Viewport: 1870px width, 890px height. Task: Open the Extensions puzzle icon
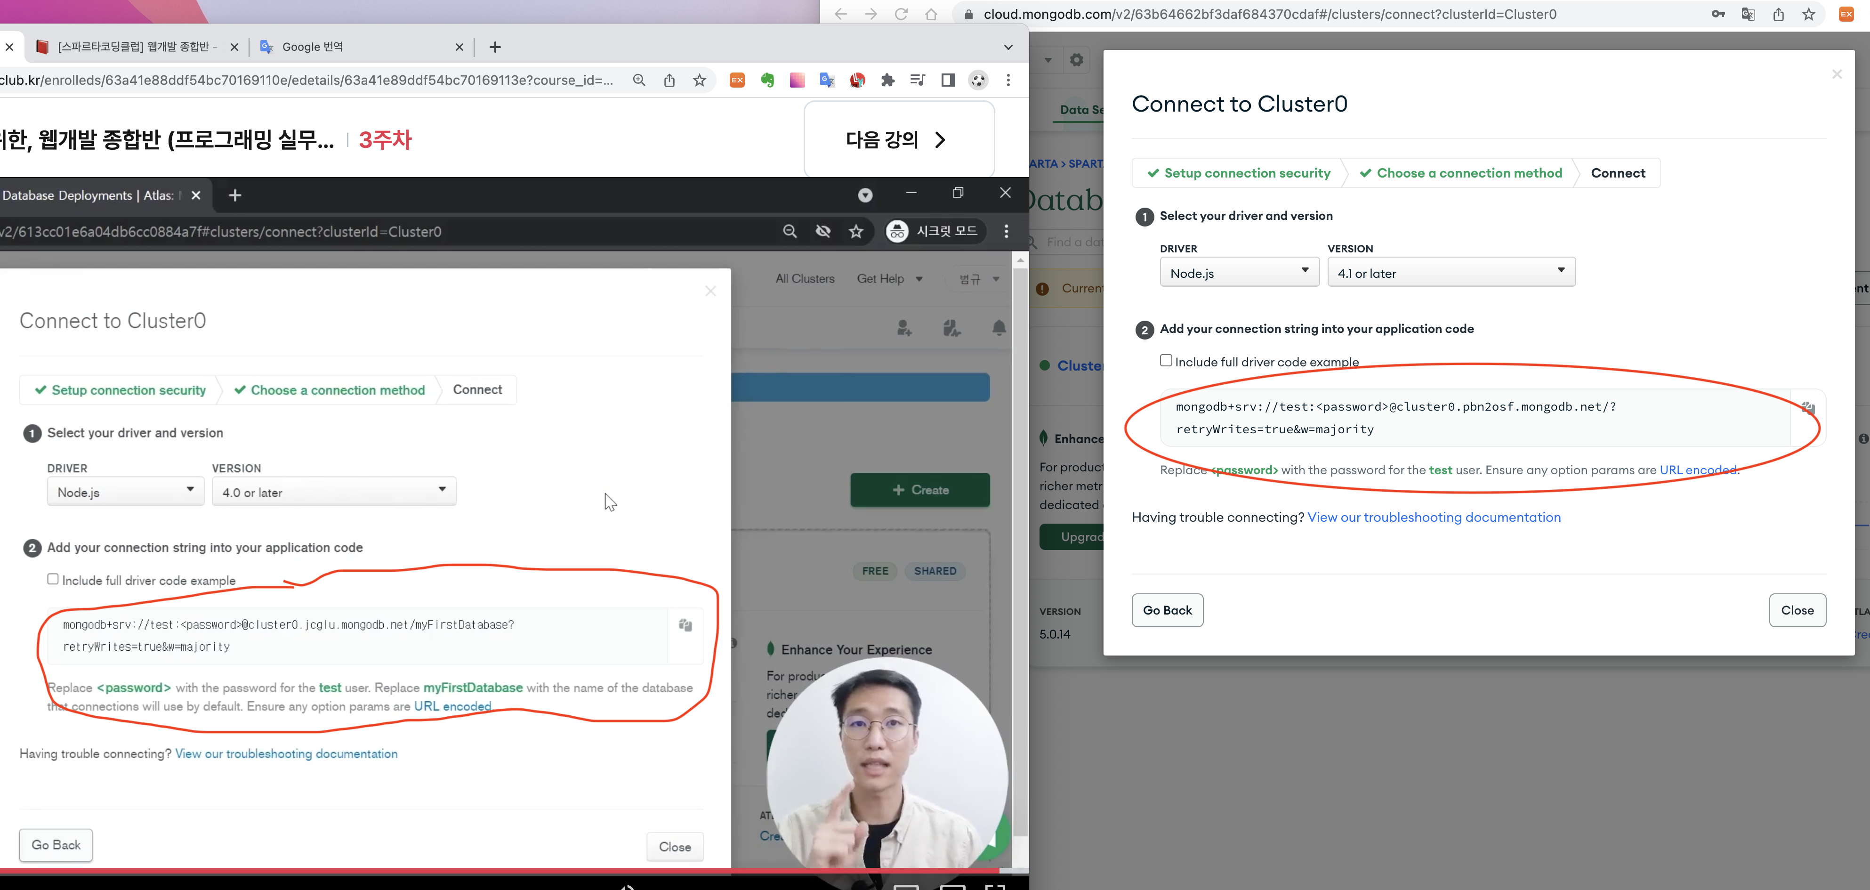point(887,80)
